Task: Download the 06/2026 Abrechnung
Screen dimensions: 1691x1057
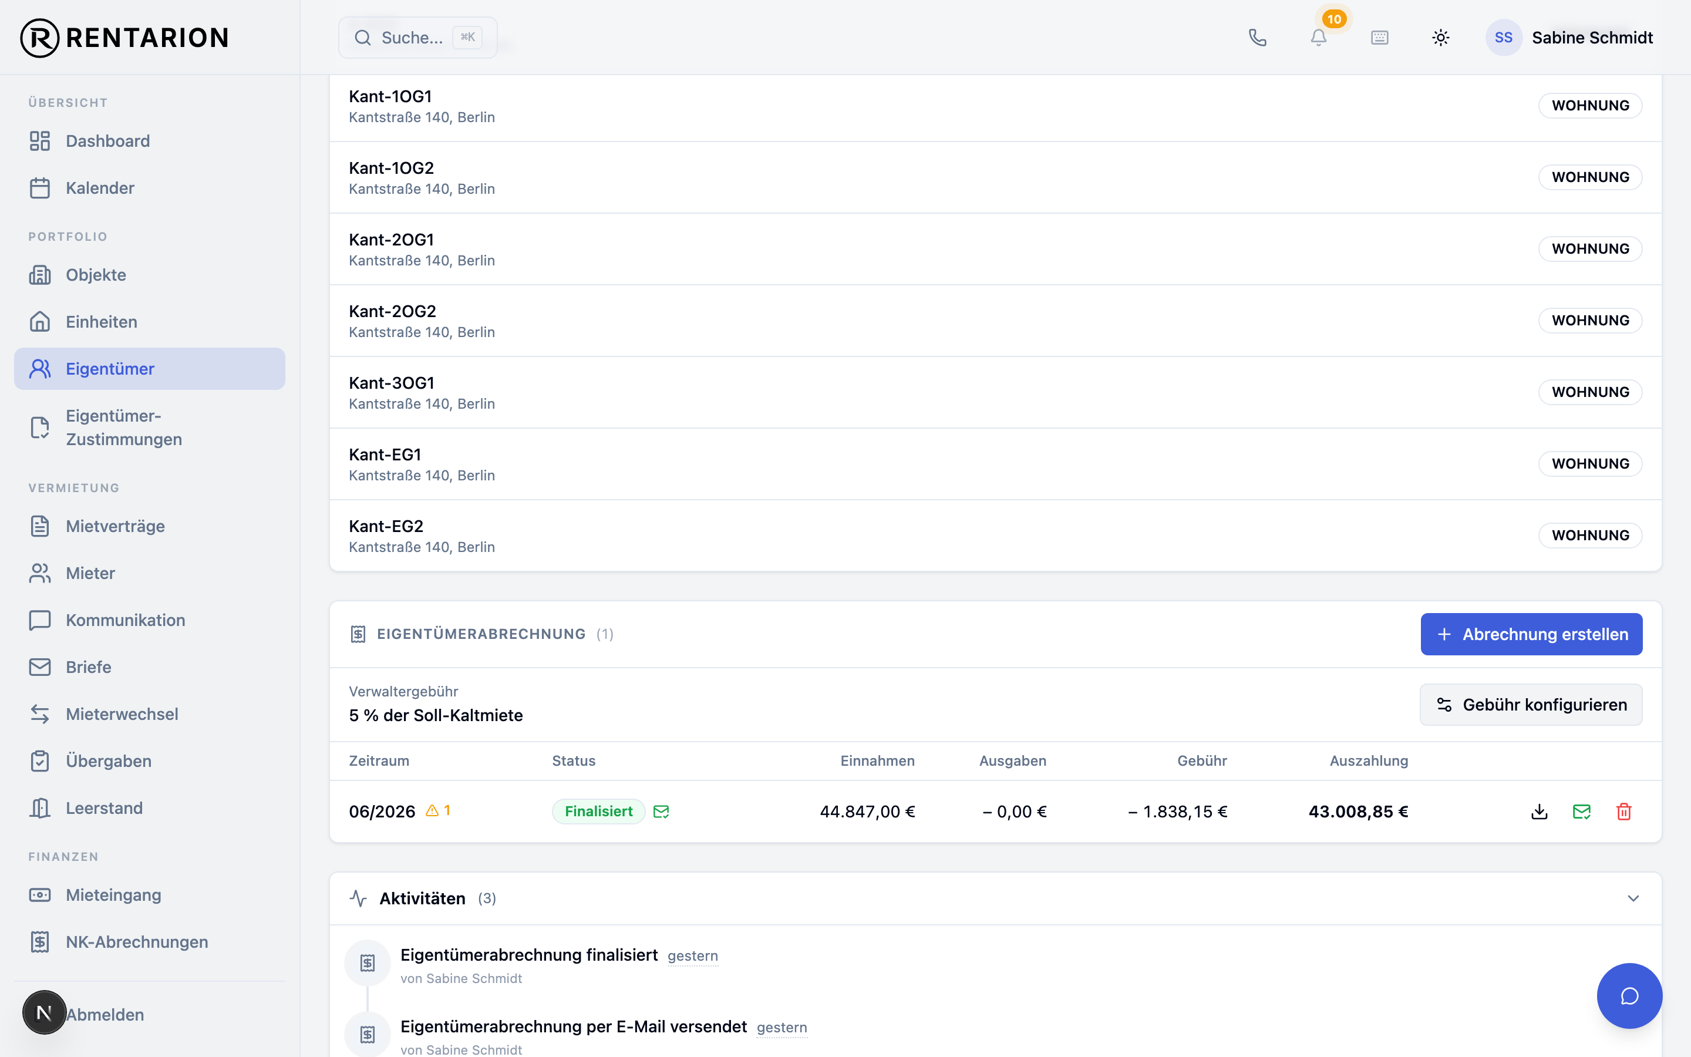Action: [x=1540, y=812]
